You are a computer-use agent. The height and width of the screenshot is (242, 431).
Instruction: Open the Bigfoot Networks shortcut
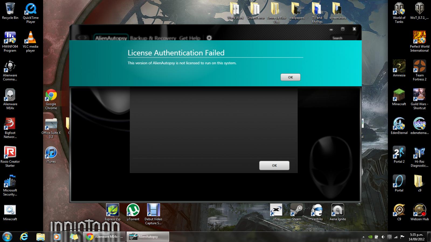(10, 128)
